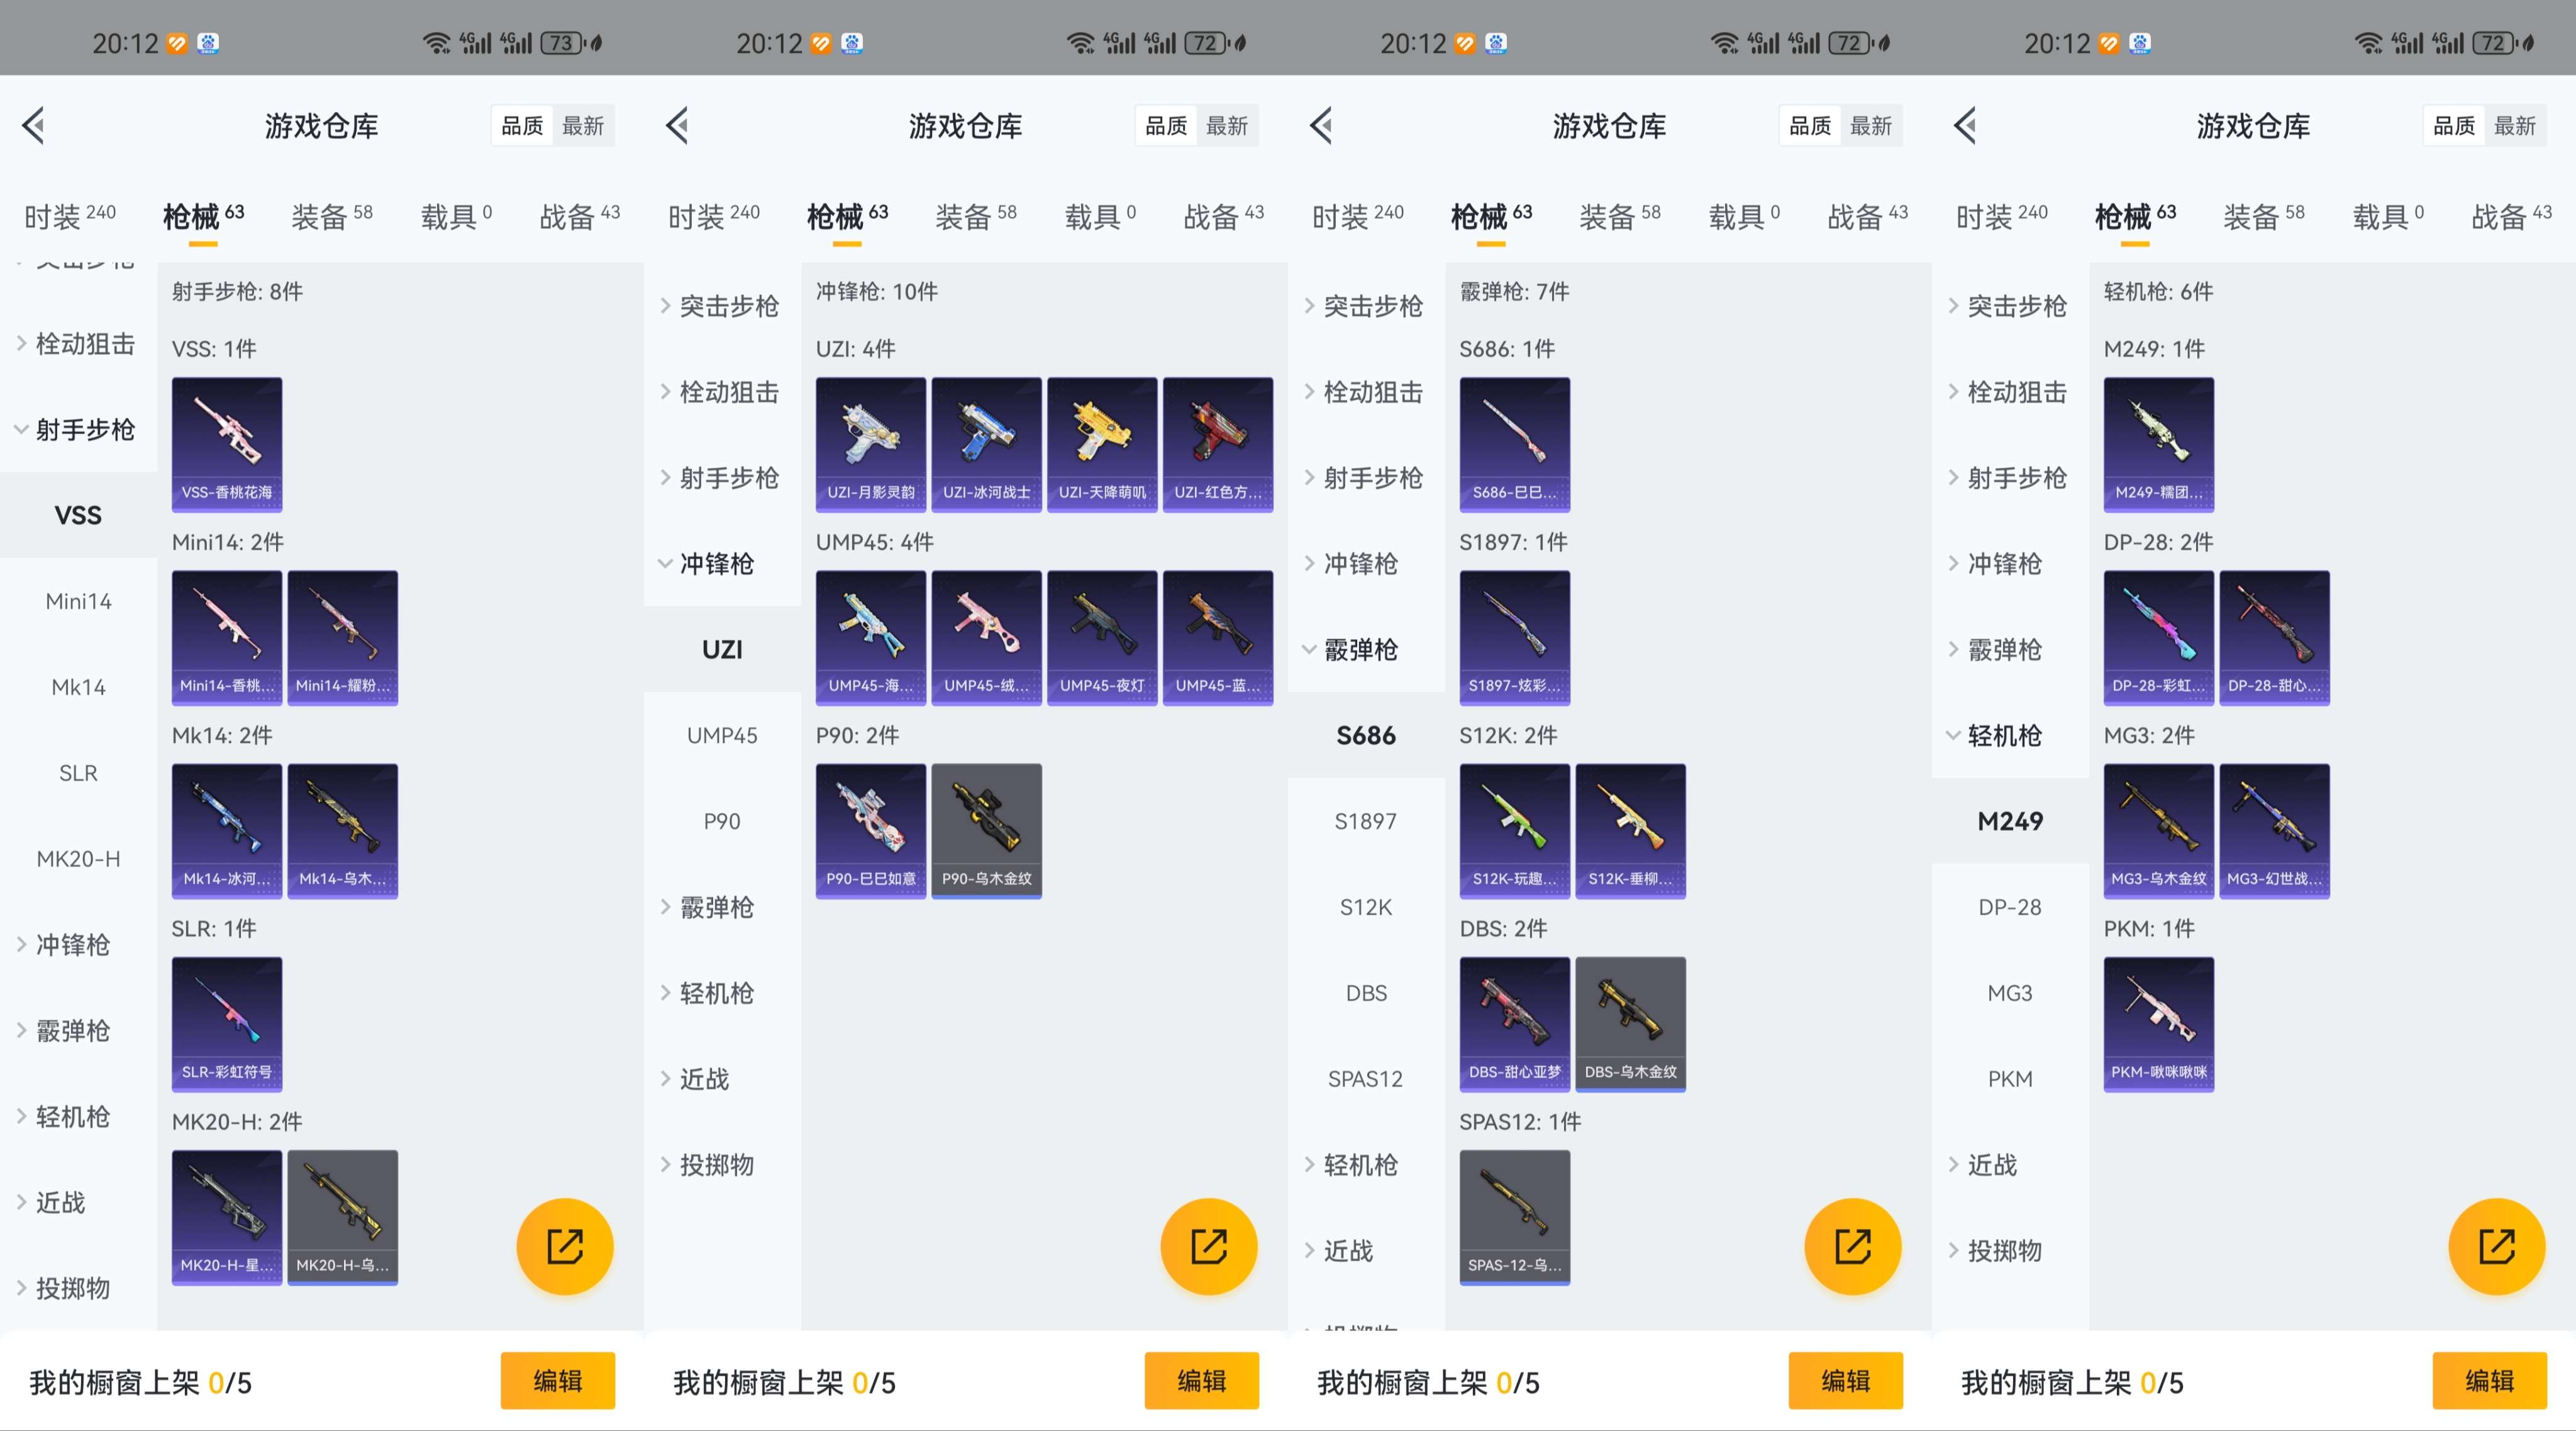Open 时装 240 tab in 射手步枪 panel
Image resolution: width=2576 pixels, height=1431 pixels.
point(70,216)
